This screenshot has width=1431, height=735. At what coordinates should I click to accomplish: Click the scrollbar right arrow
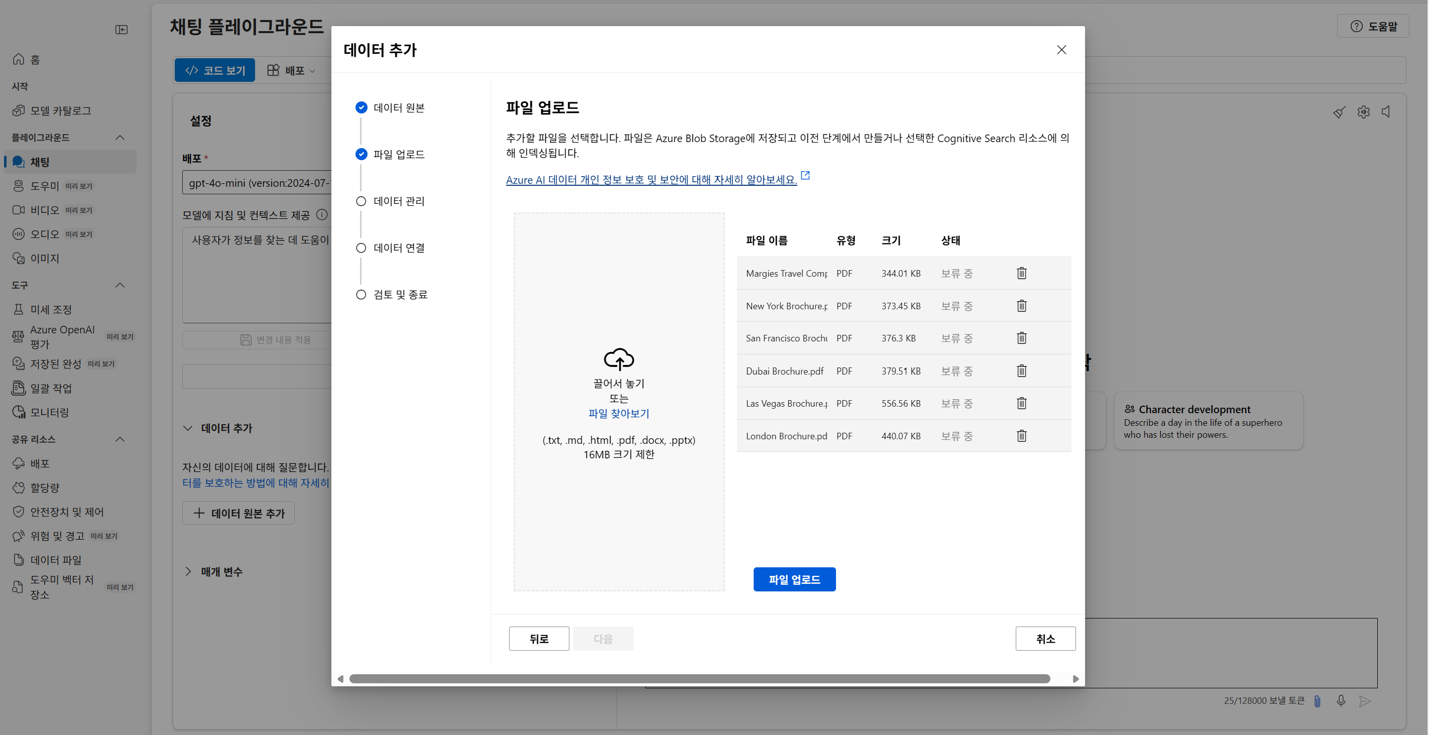1076,679
